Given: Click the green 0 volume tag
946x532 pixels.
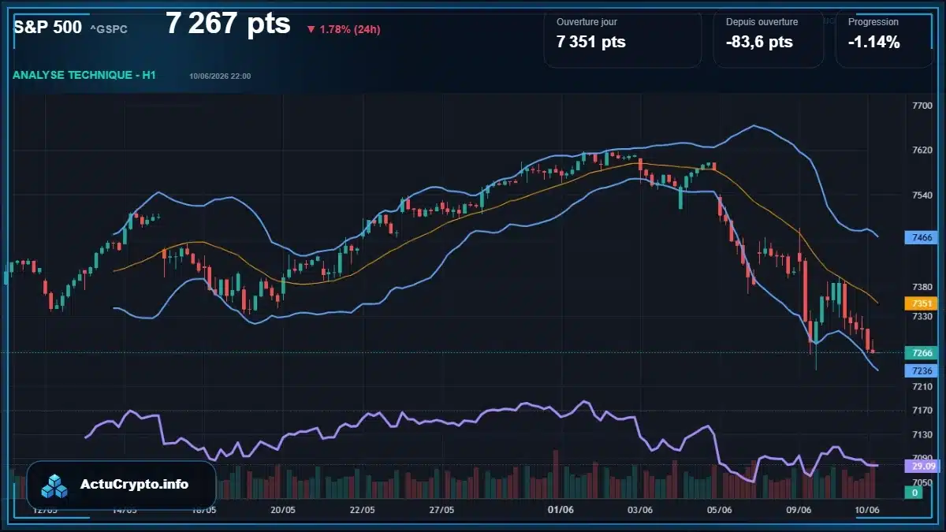Looking at the screenshot, I should (x=914, y=493).
